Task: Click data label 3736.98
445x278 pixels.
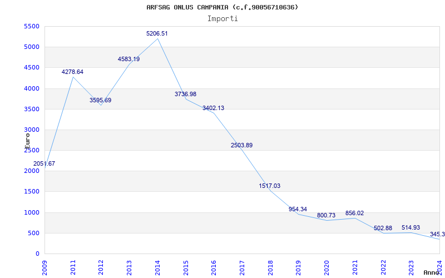Action: [185, 94]
